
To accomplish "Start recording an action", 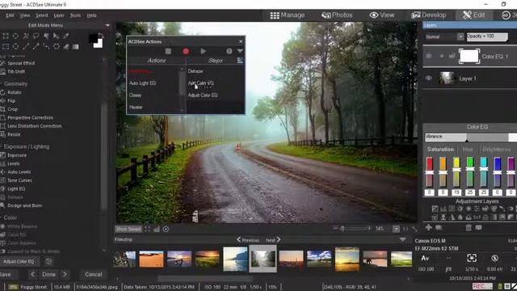I will click(186, 51).
